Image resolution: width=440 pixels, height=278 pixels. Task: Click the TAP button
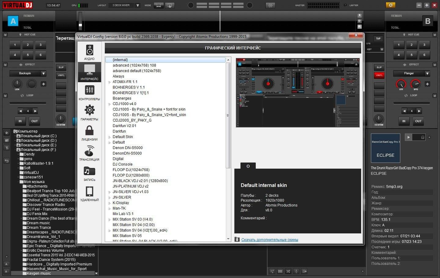pos(378,38)
